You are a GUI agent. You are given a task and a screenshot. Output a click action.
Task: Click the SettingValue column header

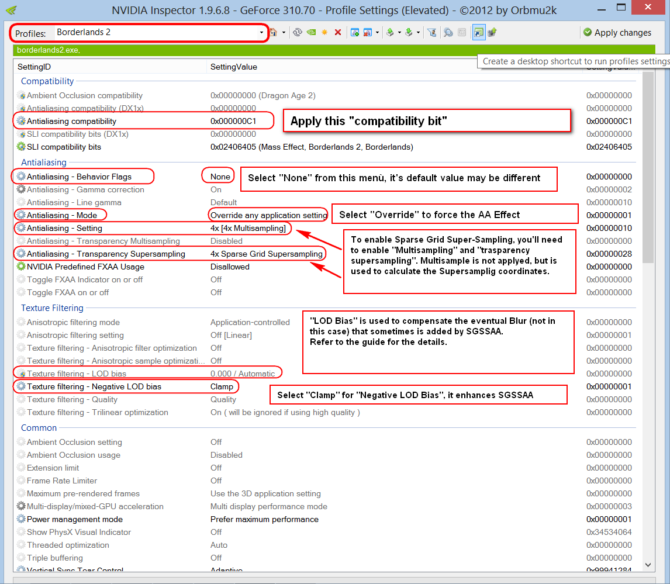pos(234,67)
